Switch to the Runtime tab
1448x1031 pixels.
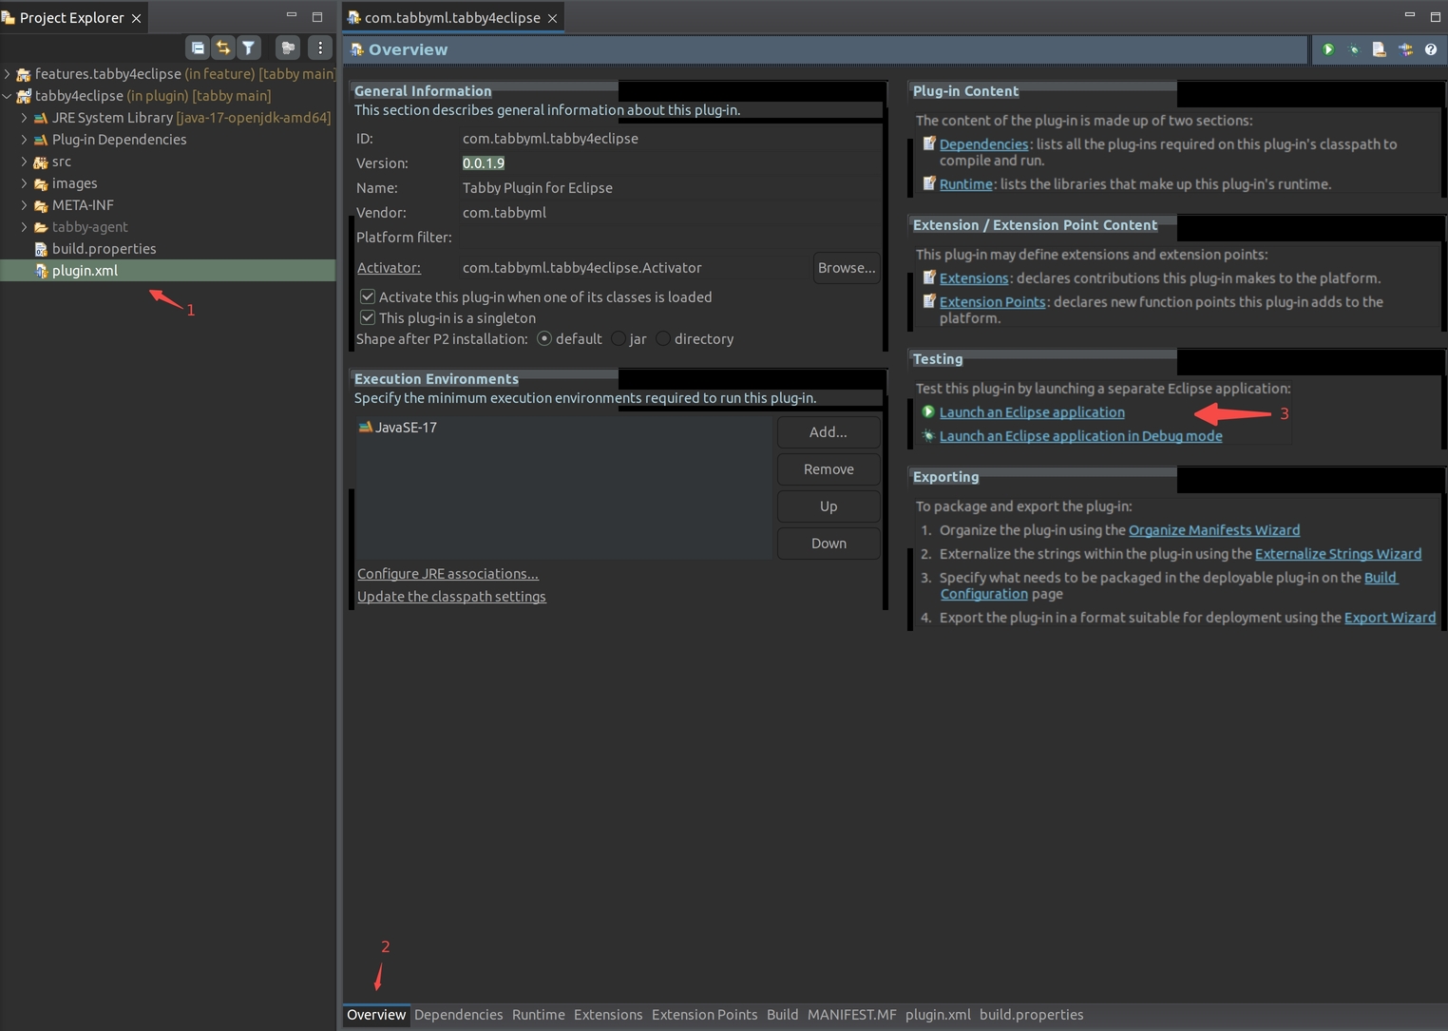[x=539, y=1015]
